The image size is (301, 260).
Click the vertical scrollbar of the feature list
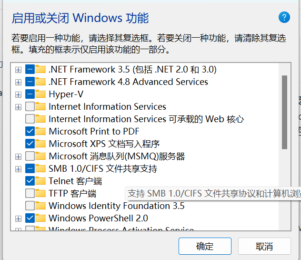285,113
